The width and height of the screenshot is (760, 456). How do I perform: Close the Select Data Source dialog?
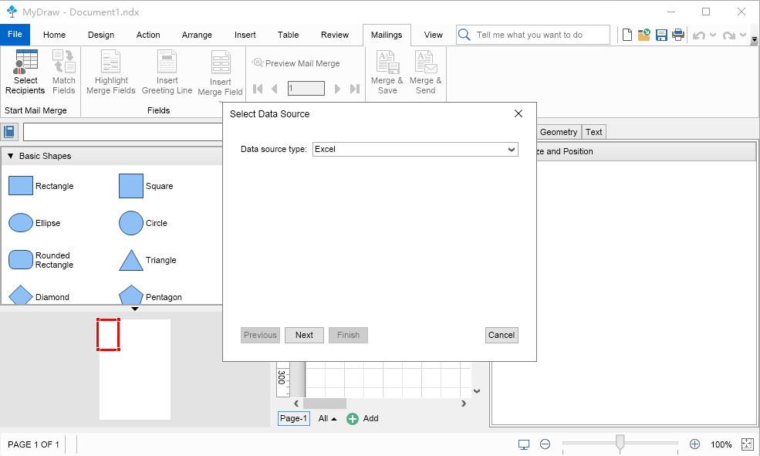coord(518,113)
